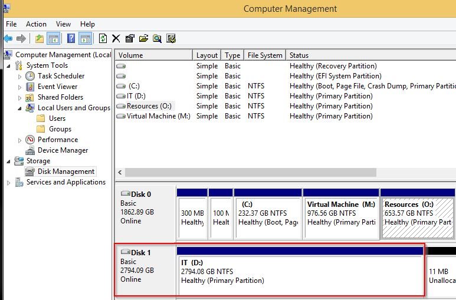
Task: Open the File menu
Action: point(11,24)
